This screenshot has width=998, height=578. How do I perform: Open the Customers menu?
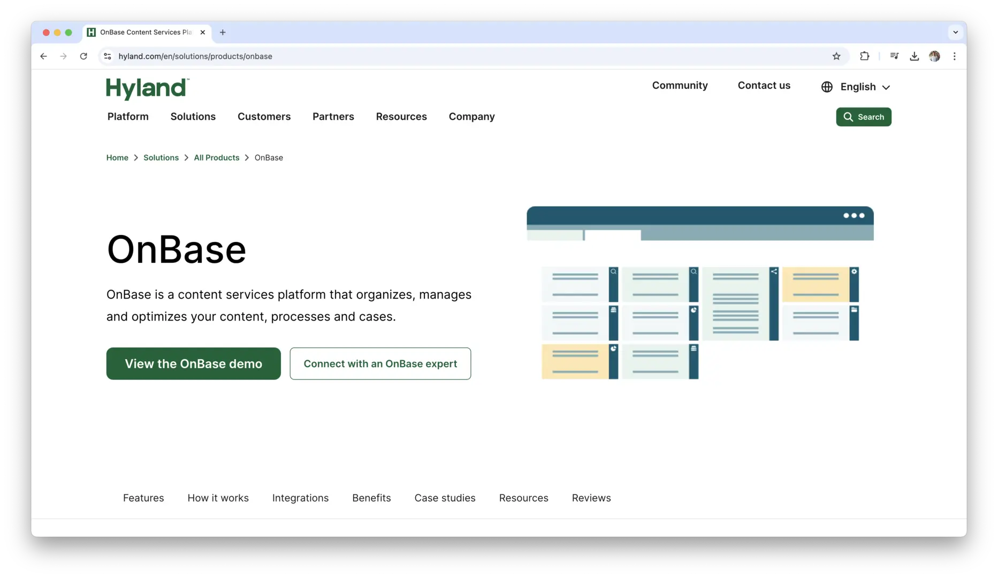pos(264,117)
